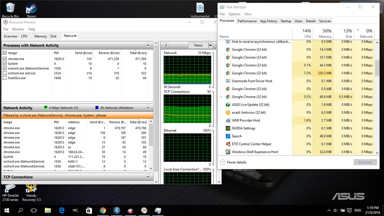The width and height of the screenshot is (384, 216).
Task: Select the ETD Control Center Helper icon
Action: click(228, 144)
